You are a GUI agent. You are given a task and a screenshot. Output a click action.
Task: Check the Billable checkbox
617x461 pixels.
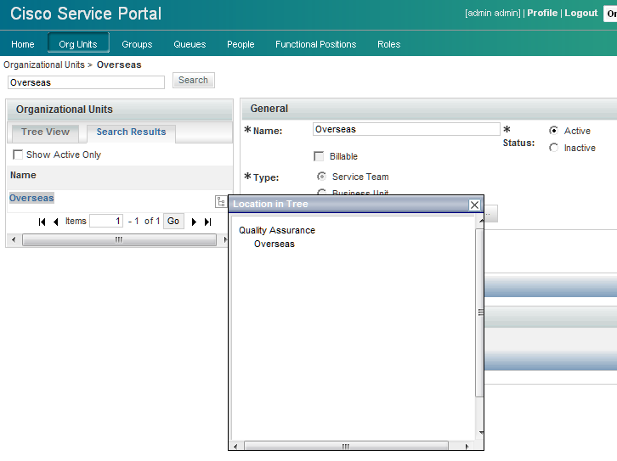319,156
